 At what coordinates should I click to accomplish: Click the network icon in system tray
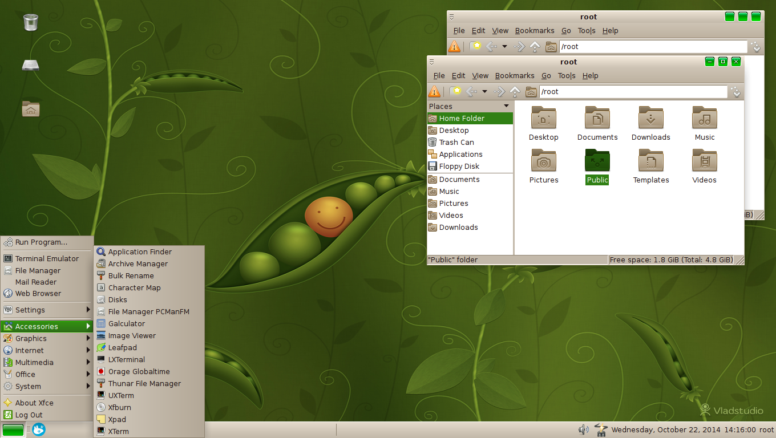click(x=600, y=430)
